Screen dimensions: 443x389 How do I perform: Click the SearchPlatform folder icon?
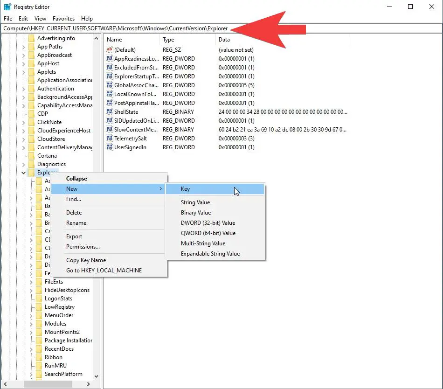39,374
